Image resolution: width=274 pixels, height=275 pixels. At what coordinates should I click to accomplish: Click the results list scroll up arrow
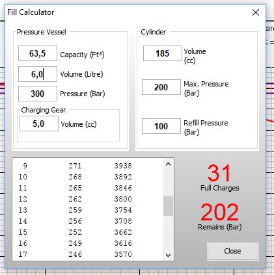tap(168, 164)
